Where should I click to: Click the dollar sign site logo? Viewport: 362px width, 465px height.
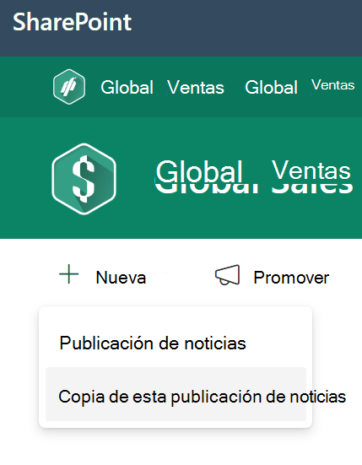tap(84, 179)
